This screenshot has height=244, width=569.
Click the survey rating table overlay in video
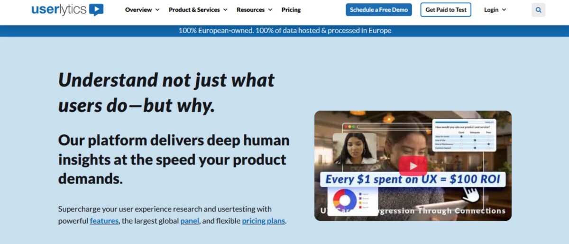pos(464,135)
